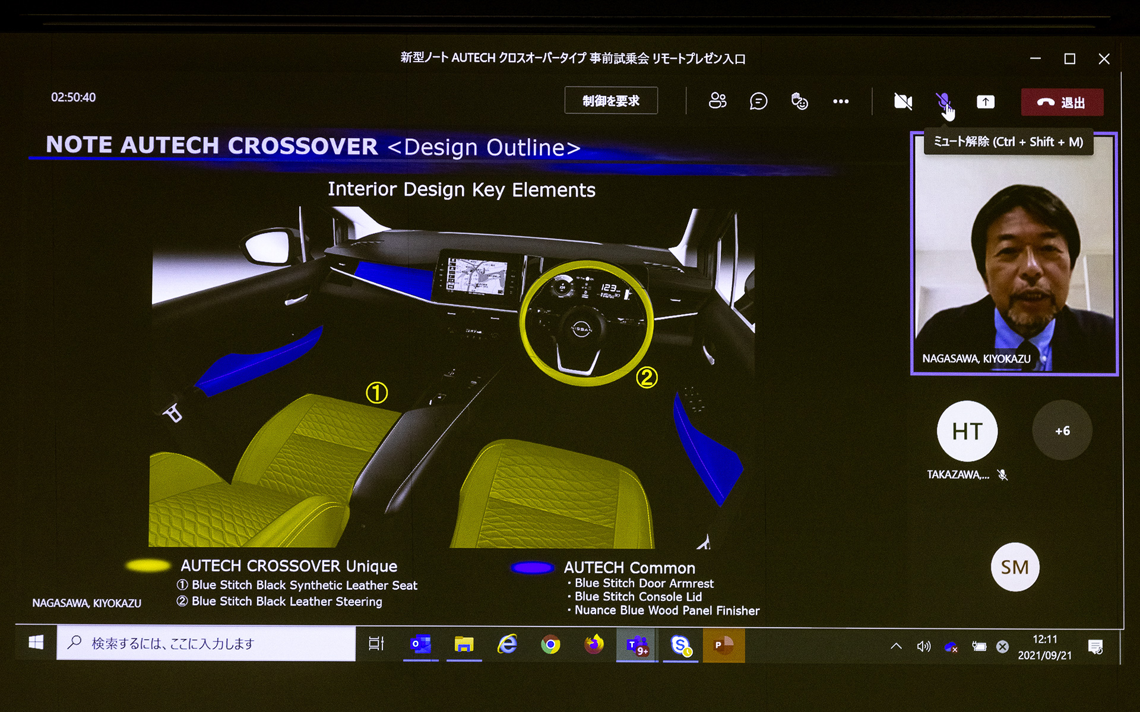1140x712 pixels.
Task: Open the volume control in tray
Action: [x=923, y=646]
